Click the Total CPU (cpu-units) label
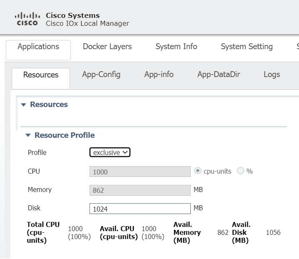Viewport: 299px width, 259px height. coord(43,232)
